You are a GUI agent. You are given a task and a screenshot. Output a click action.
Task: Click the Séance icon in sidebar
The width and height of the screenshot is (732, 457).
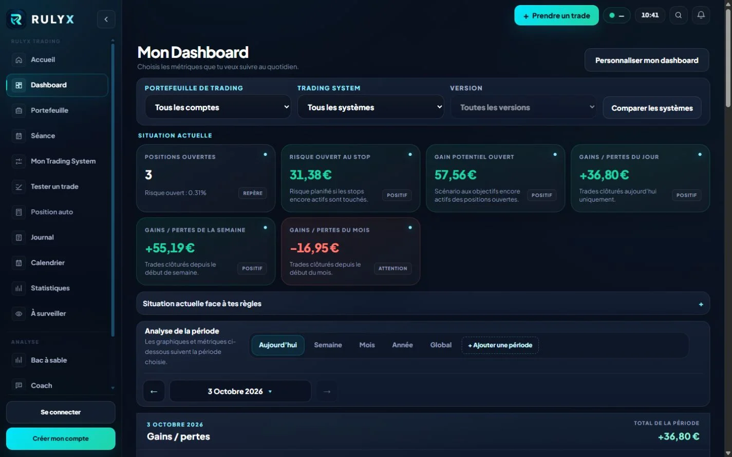pos(19,136)
